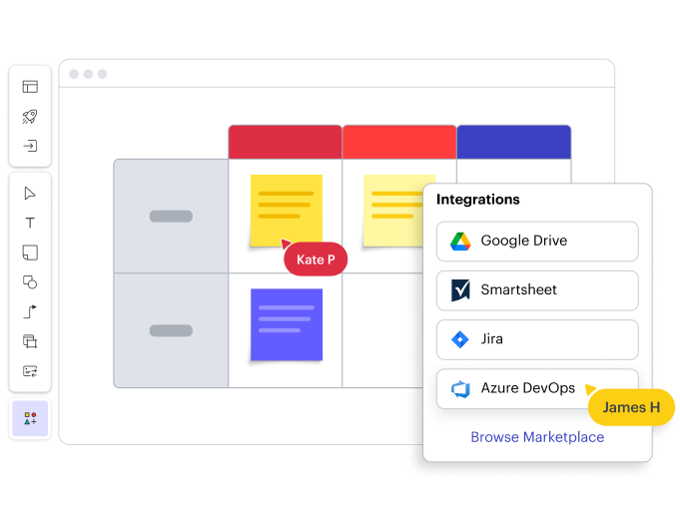Choose Google Drive integration
Screen dimensions: 680x510
[537, 241]
